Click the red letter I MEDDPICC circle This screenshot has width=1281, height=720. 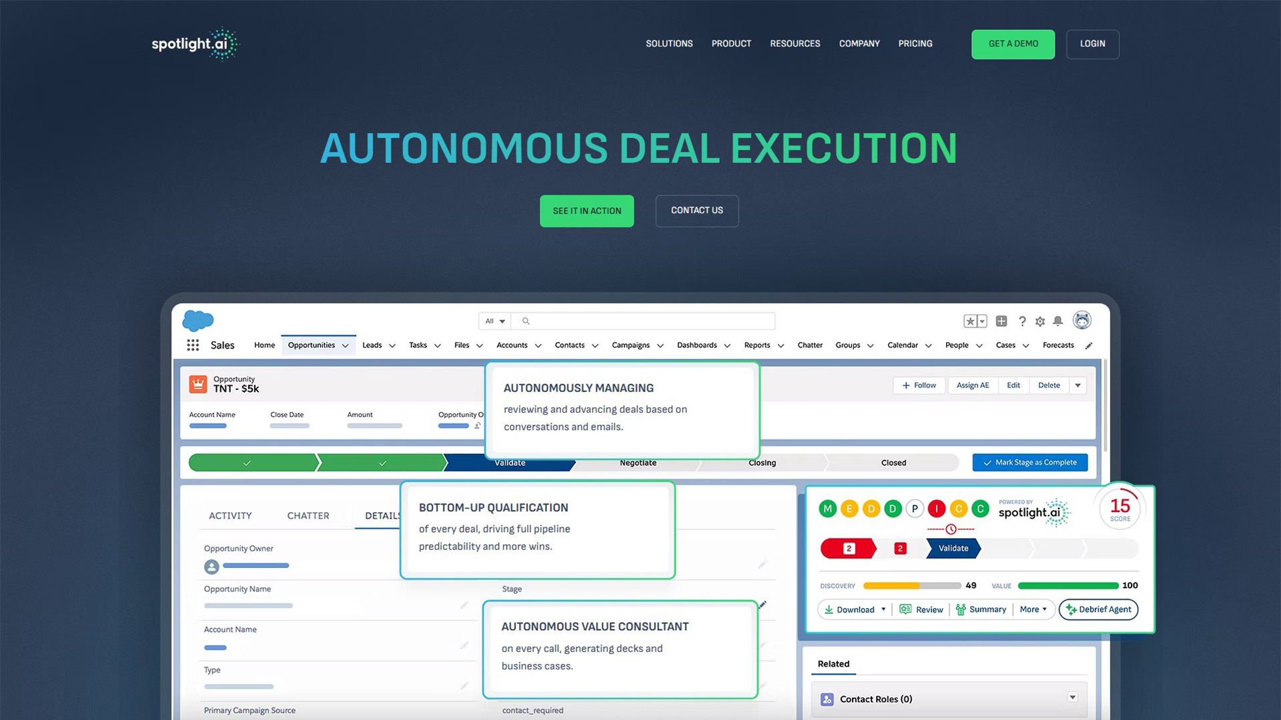936,509
